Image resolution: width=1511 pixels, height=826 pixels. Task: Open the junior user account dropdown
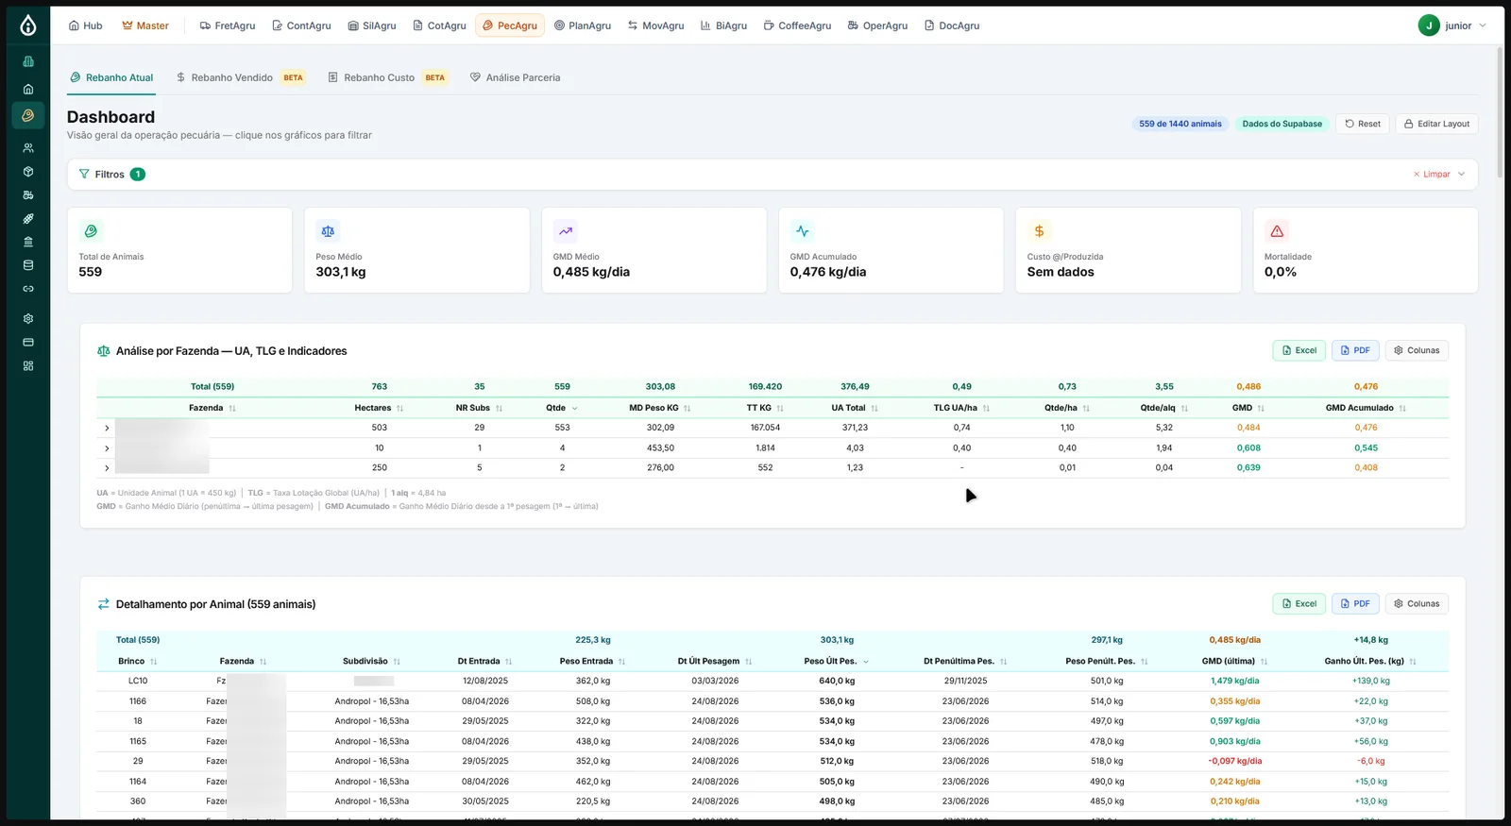[1452, 25]
